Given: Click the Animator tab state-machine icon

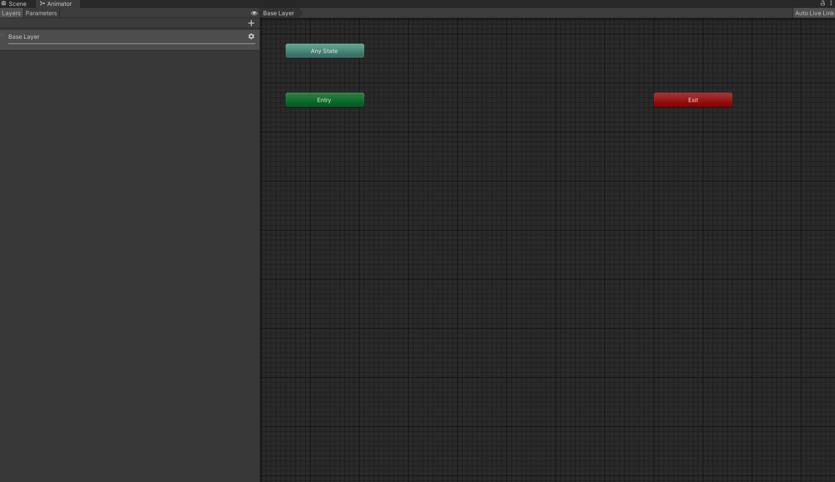Looking at the screenshot, I should pos(42,3).
